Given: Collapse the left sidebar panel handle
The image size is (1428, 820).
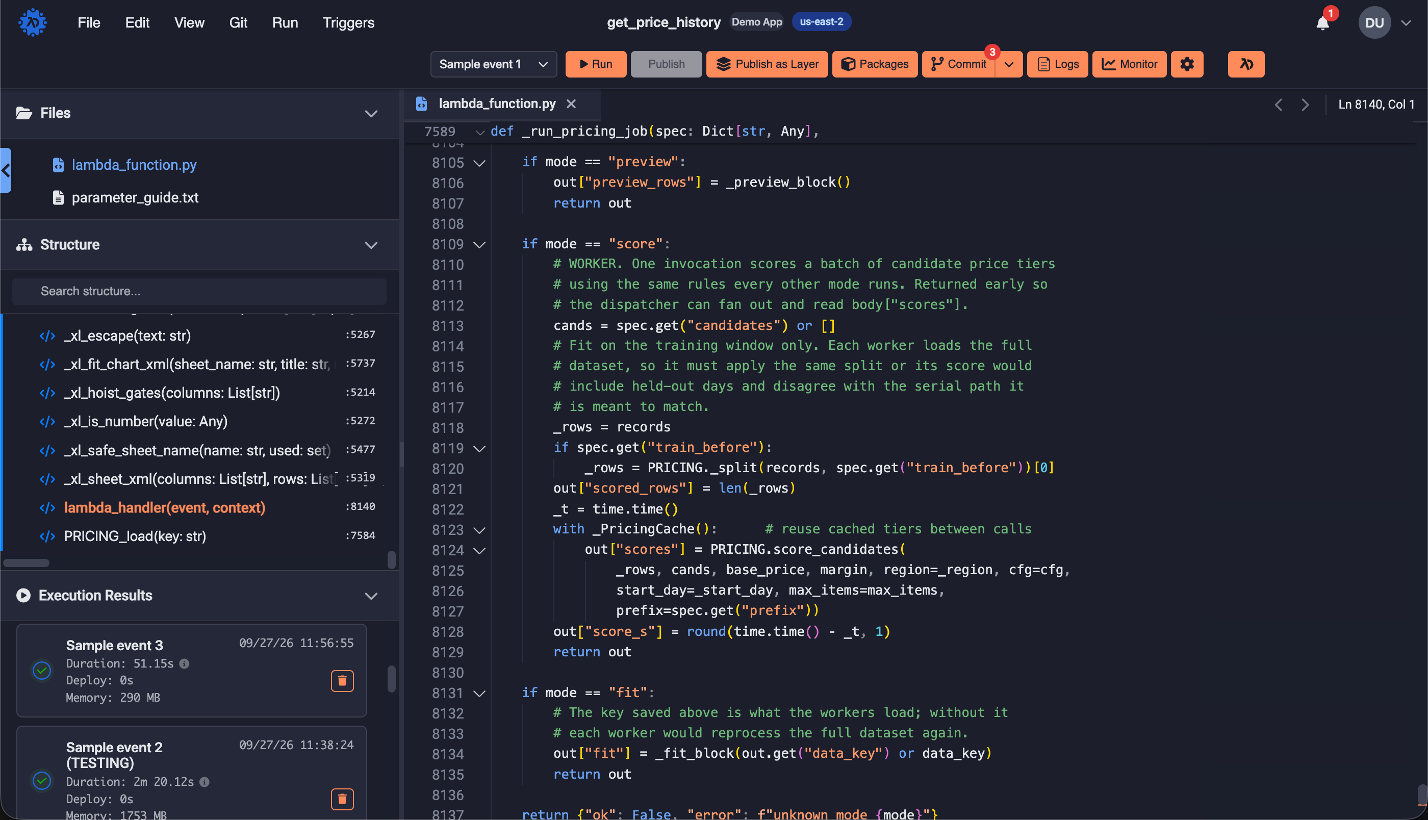Looking at the screenshot, I should tap(6, 170).
